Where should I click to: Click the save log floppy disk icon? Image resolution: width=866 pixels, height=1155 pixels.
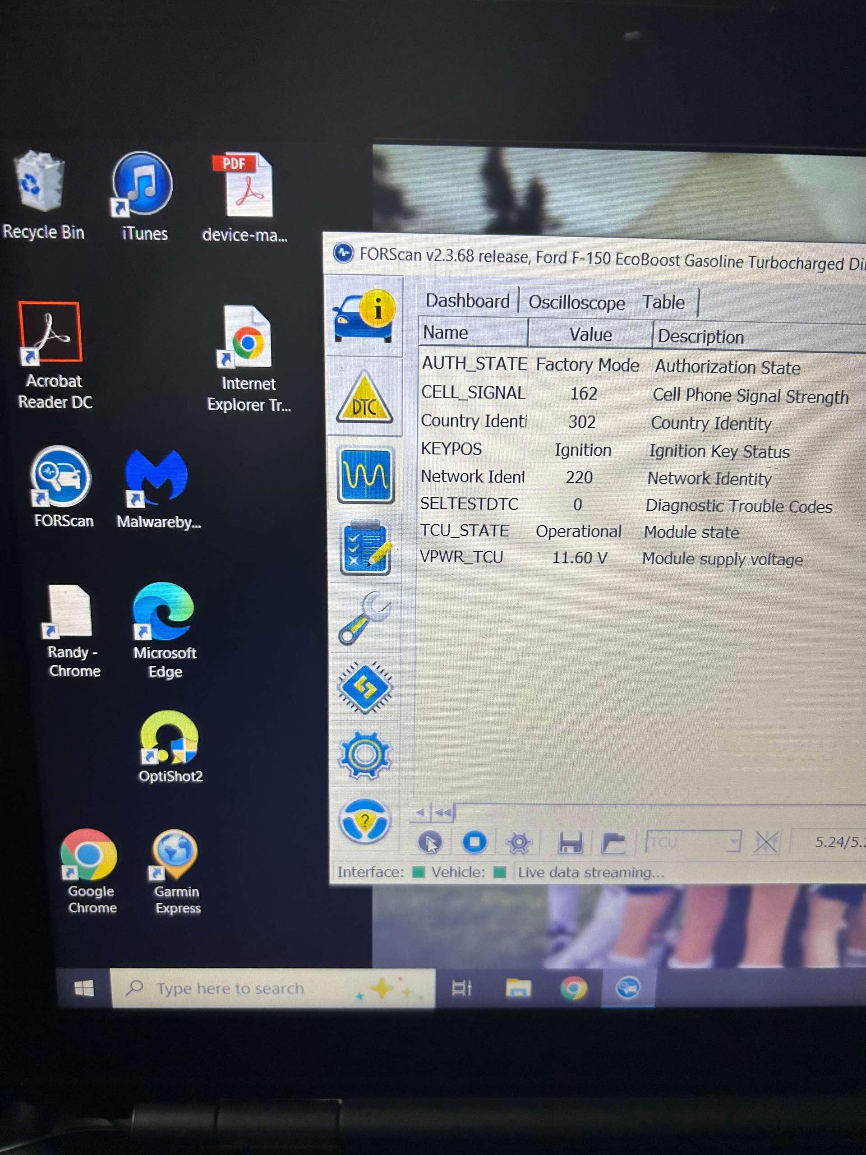(x=570, y=843)
